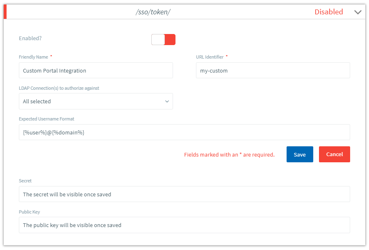Screen dimensions: 369x250
Task: Click the Enabled? label text
Action: pos(30,39)
